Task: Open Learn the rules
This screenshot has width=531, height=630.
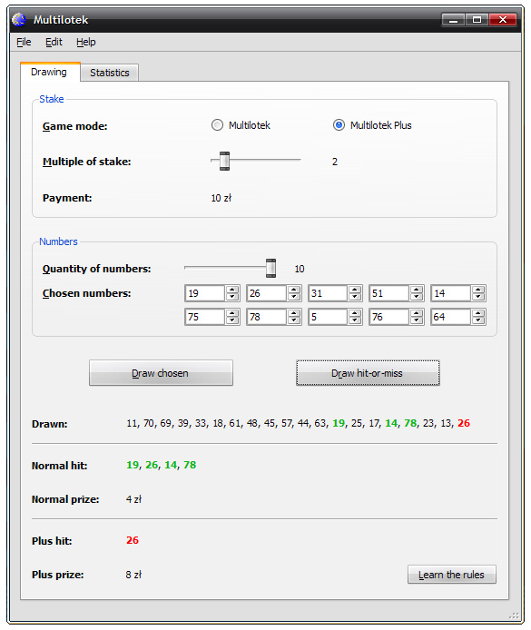Action: 451,575
